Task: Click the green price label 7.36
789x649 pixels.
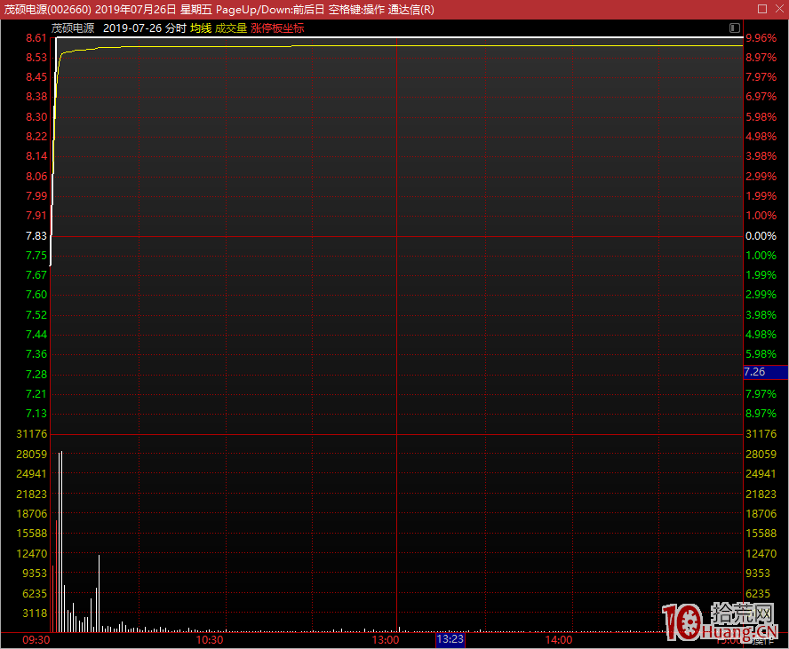Action: (36, 354)
